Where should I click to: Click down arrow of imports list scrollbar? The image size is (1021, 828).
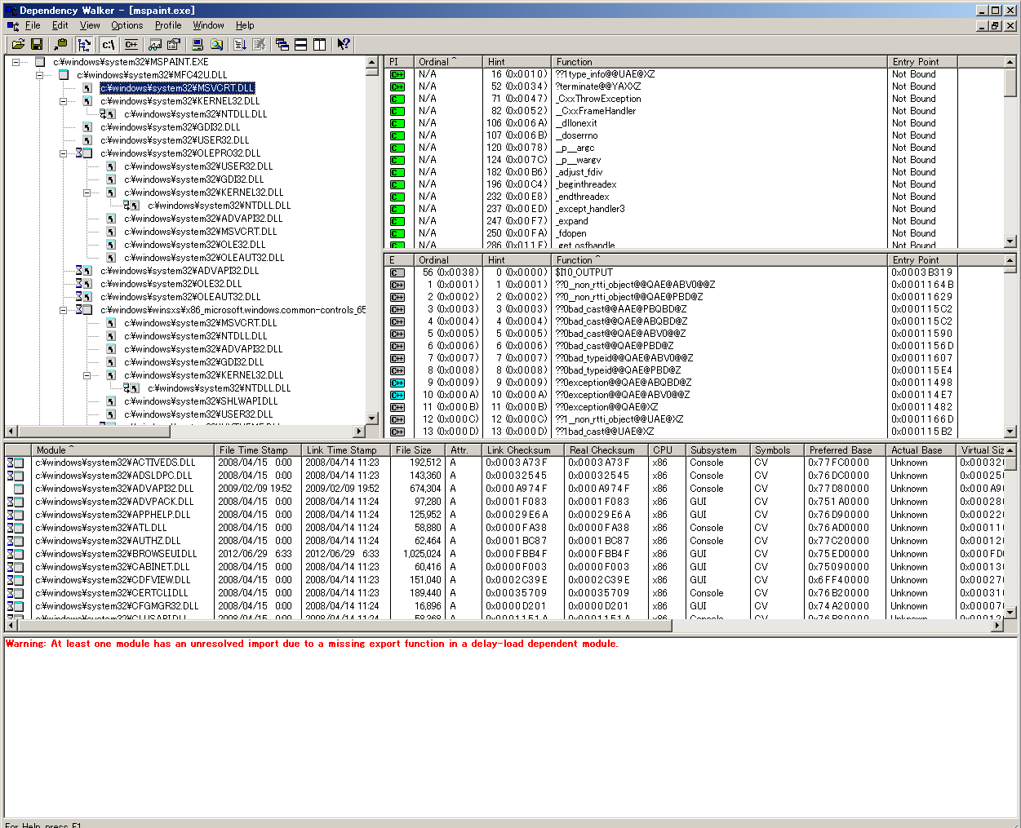(1010, 241)
